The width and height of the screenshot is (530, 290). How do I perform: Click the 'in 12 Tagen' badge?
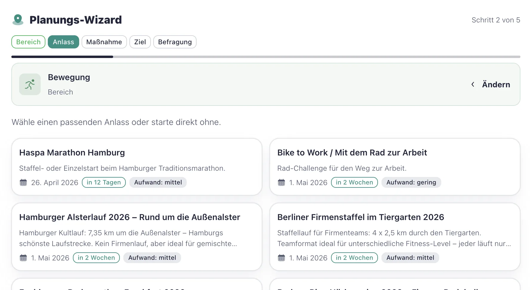(x=104, y=182)
